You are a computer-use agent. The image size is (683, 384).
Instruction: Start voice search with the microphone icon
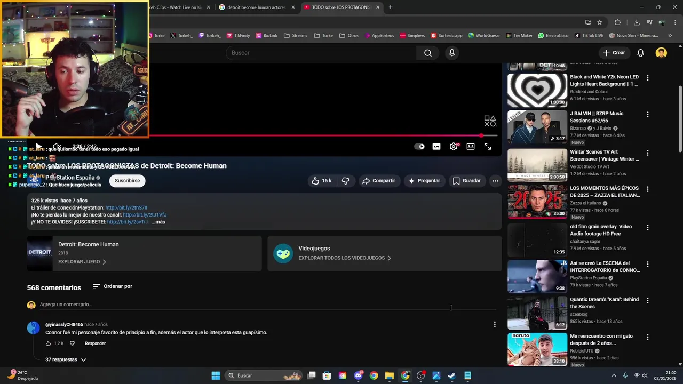point(452,53)
